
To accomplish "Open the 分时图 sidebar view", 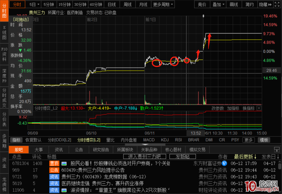I will pyautogui.click(x=4, y=11).
